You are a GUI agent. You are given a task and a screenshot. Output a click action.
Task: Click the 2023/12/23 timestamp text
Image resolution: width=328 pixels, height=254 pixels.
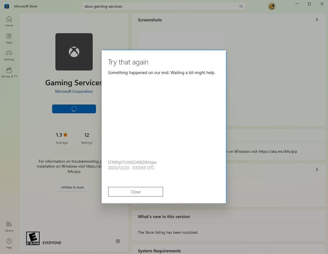(x=131, y=168)
